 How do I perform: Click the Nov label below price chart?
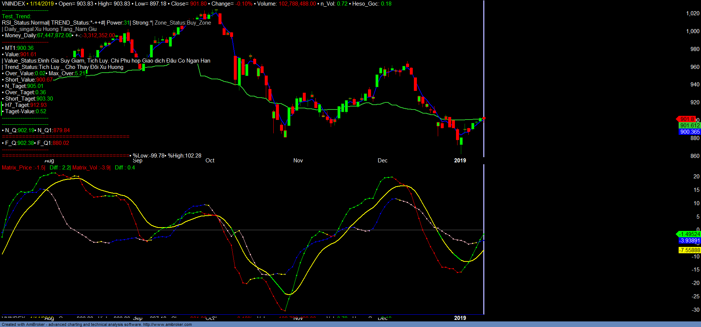pos(298,161)
